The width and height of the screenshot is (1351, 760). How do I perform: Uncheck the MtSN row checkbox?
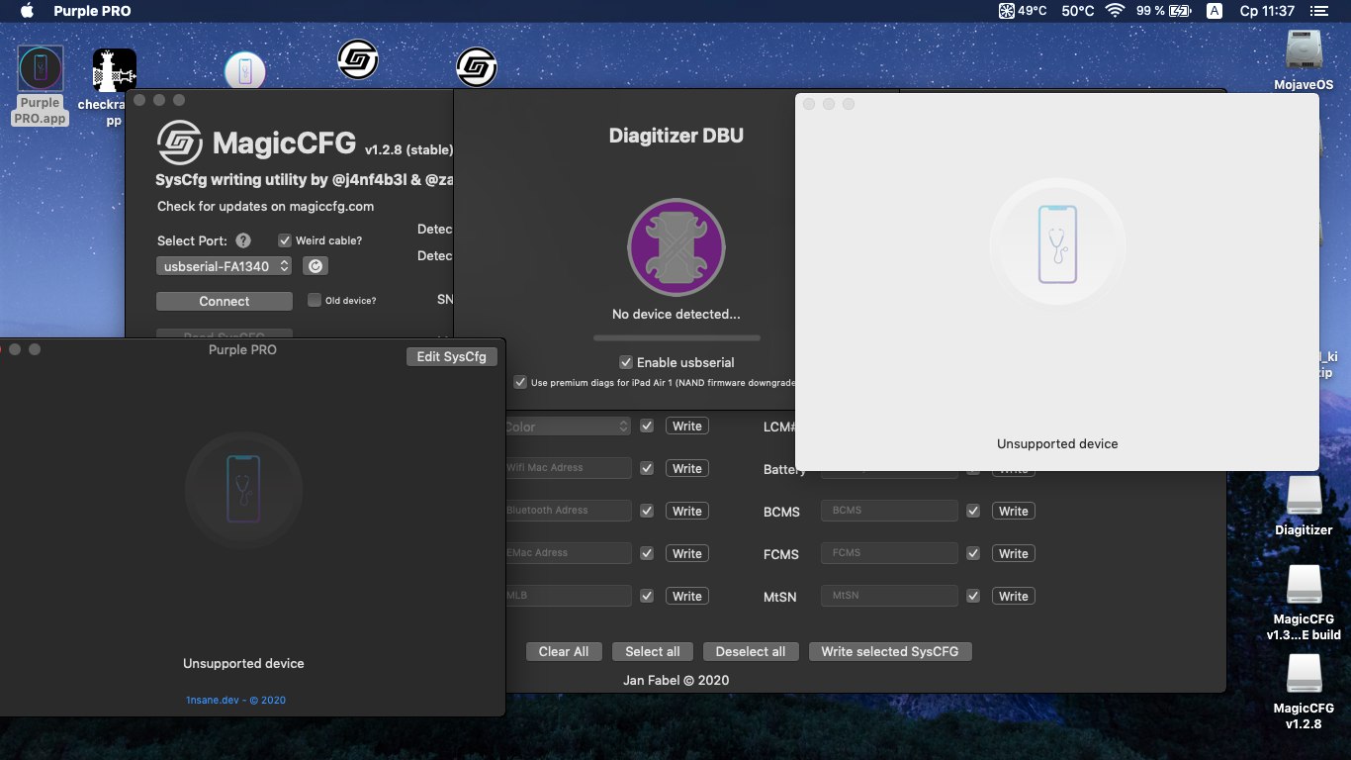click(x=973, y=596)
